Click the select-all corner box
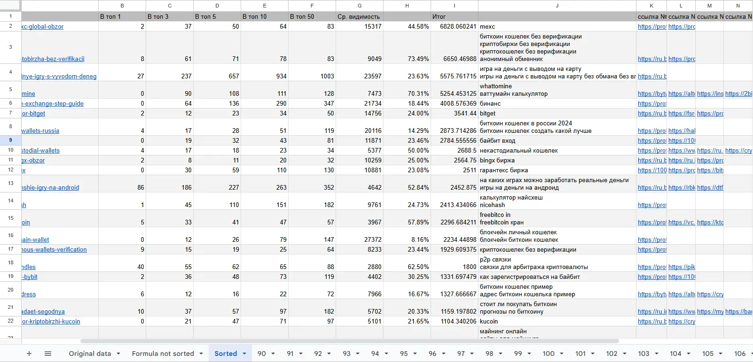753x362 pixels. point(10,6)
